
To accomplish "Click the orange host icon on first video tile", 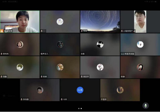I will (2, 31).
